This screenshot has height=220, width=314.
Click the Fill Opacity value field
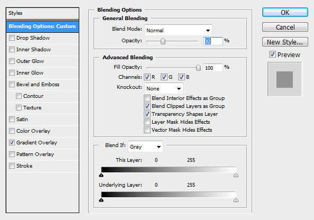point(213,68)
